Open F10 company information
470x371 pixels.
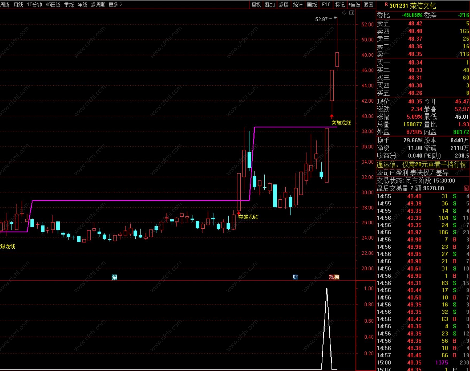[326, 5]
